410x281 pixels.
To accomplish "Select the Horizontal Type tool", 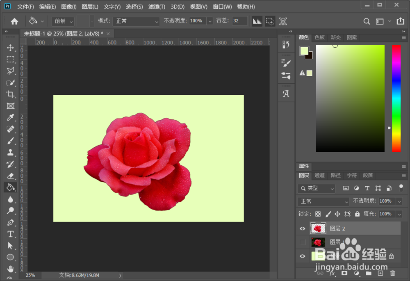I will [x=10, y=234].
